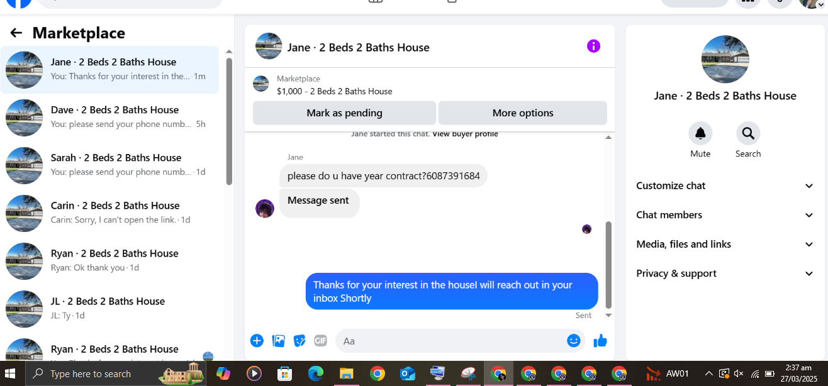Choose a GIF icon

point(321,341)
